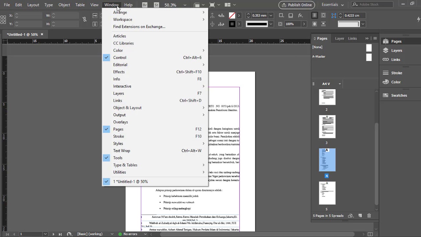Viewport: 421px width, 237px height.
Task: Click the fx effects icon
Action: (300, 15)
